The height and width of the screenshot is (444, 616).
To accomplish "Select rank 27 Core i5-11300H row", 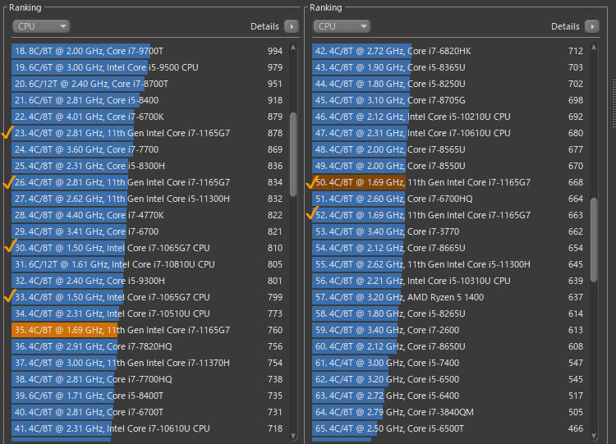I will [147, 199].
